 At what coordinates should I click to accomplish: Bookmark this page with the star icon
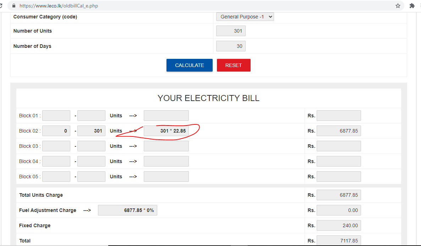398,6
